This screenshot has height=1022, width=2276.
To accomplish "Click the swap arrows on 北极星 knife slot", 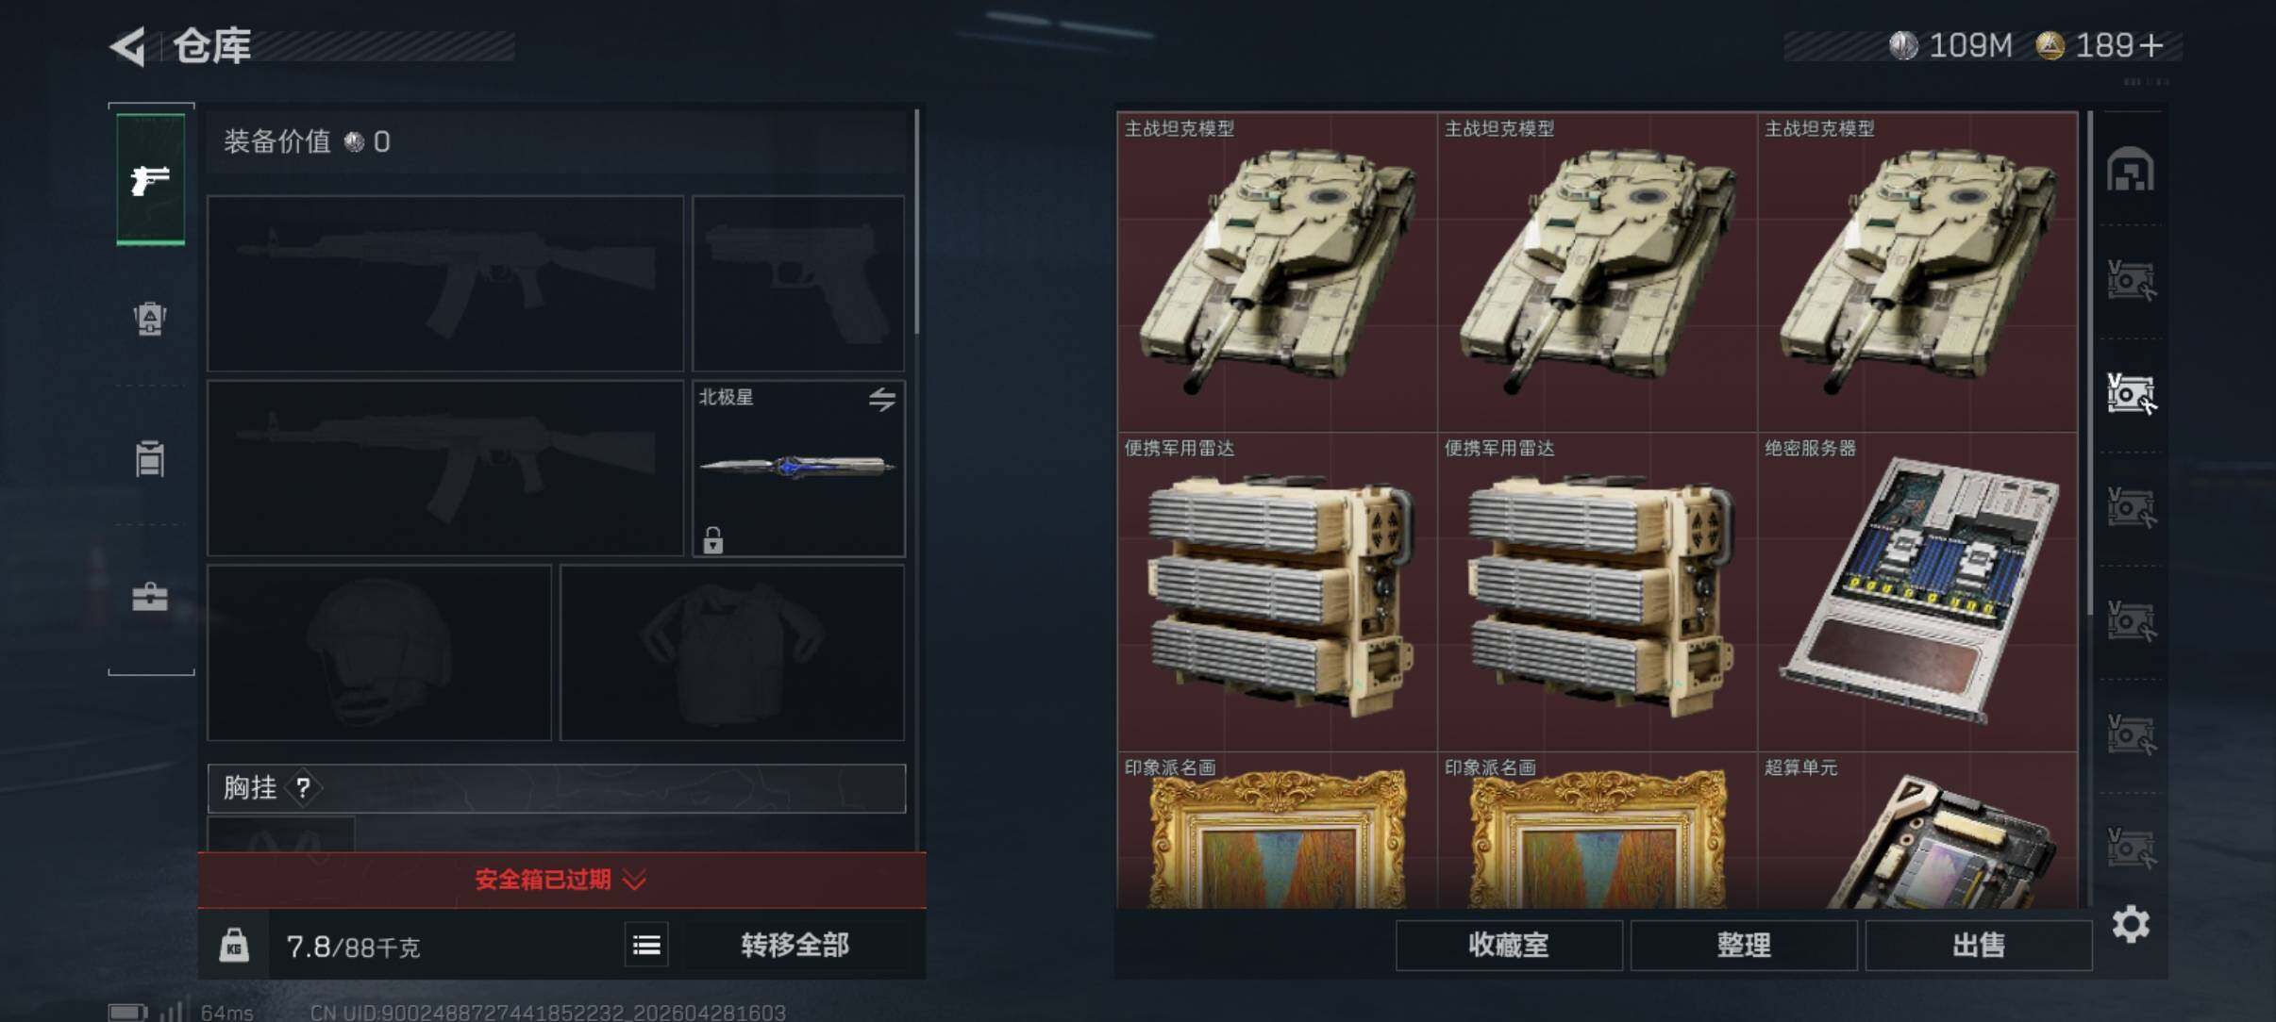I will tap(882, 399).
